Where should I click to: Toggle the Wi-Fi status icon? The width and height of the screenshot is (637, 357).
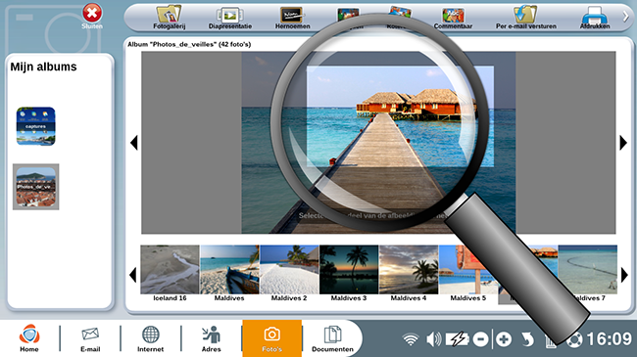(411, 339)
